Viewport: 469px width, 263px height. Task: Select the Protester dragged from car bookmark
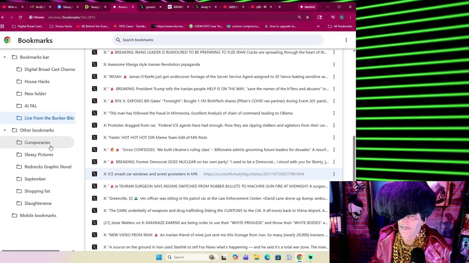[x=214, y=125]
